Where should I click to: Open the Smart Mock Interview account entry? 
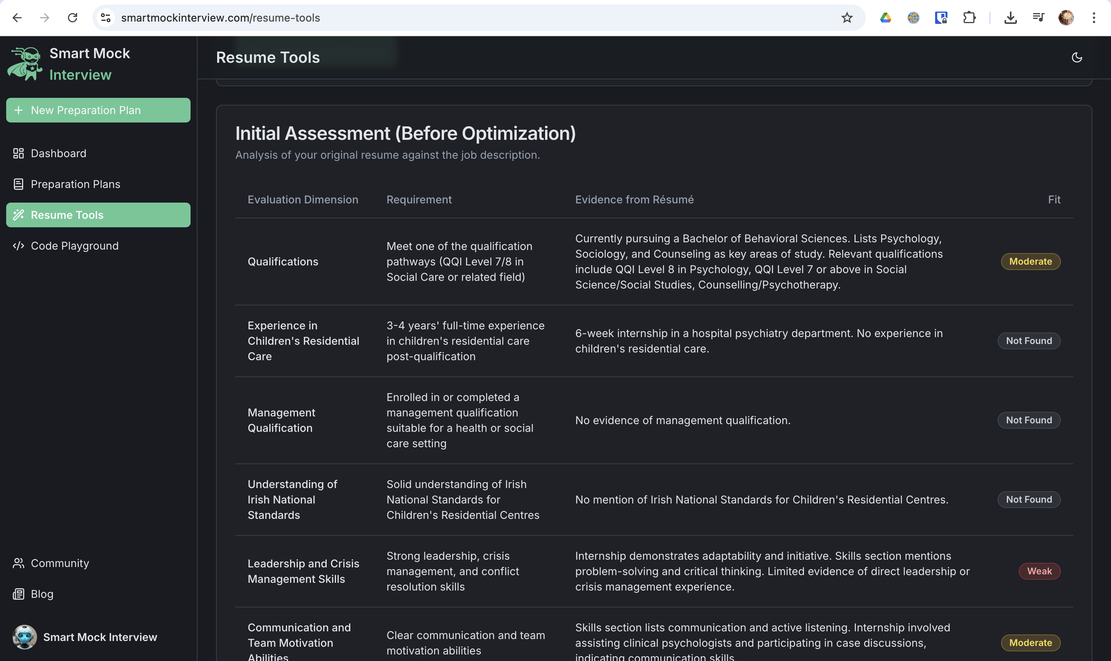click(x=98, y=637)
